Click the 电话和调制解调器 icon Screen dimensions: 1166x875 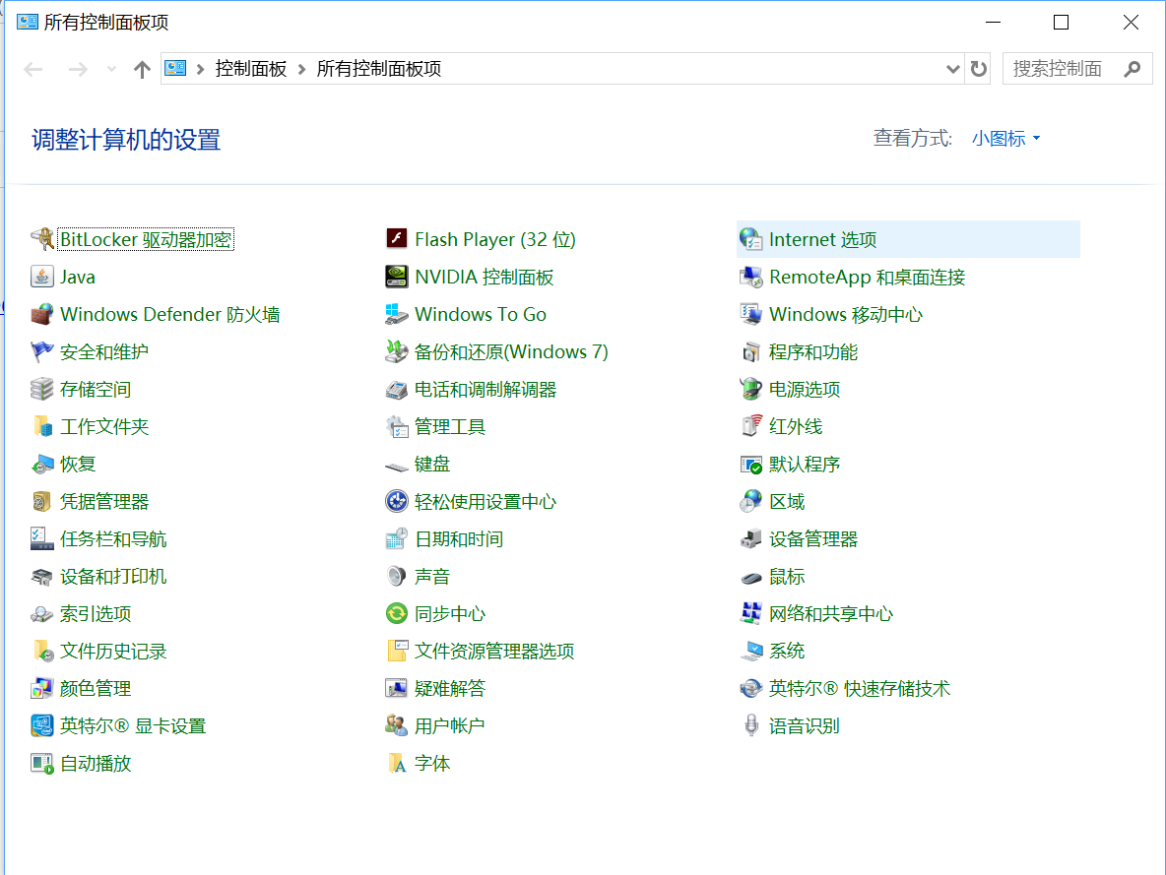pos(396,389)
